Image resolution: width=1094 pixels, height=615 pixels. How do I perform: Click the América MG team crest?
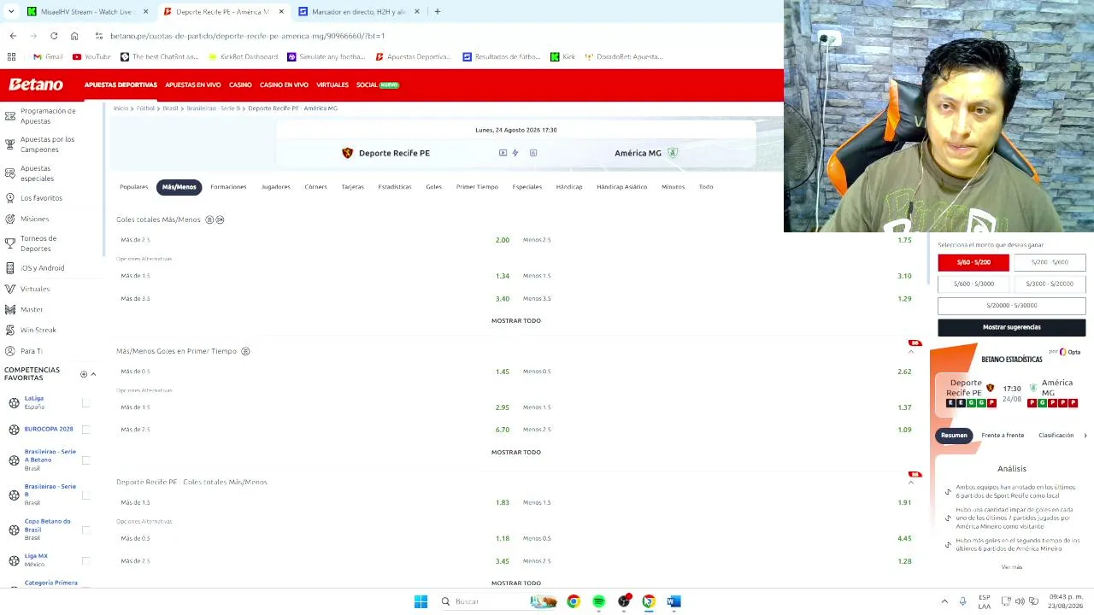coord(673,153)
